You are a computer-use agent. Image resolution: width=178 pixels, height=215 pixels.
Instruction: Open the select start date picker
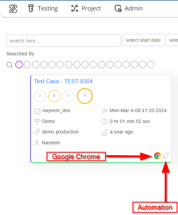pyautogui.click(x=143, y=40)
